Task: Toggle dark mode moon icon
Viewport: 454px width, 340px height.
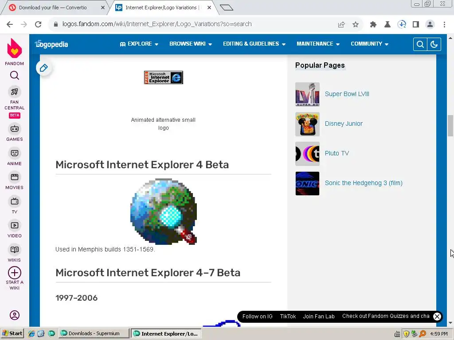Action: click(x=434, y=44)
